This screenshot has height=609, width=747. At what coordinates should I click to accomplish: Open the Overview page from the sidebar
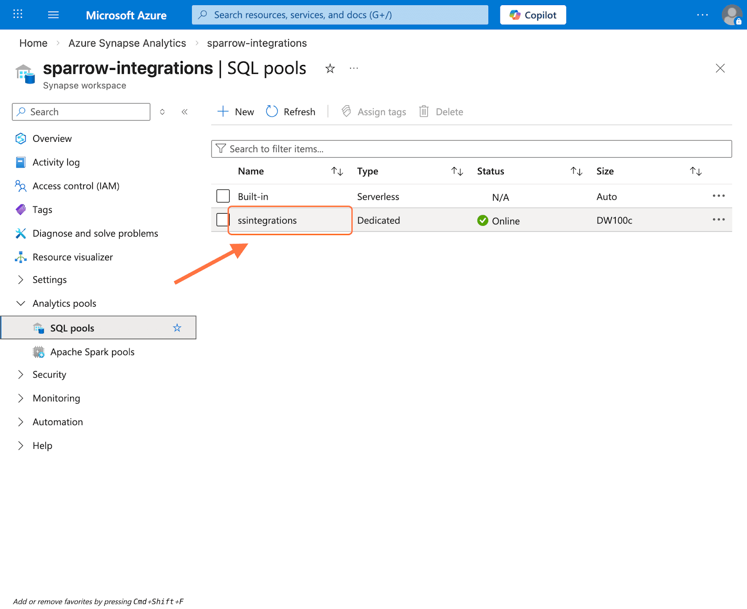point(52,139)
